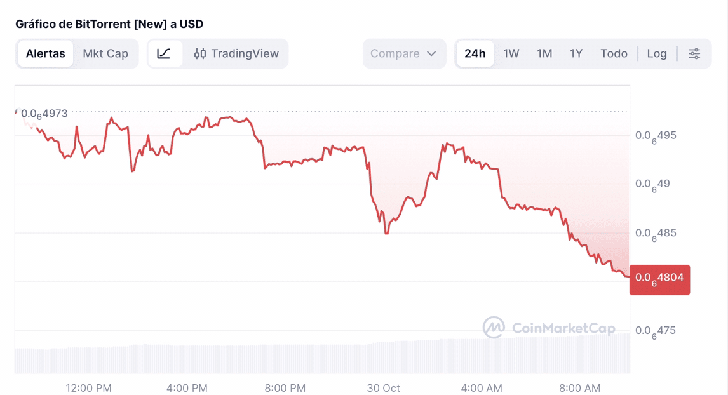
Task: Open TradingView candlestick chart
Action: click(x=236, y=53)
